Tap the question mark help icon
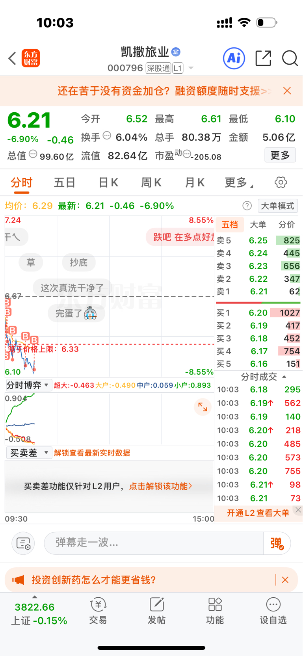This screenshot has width=303, height=656. coord(247,206)
